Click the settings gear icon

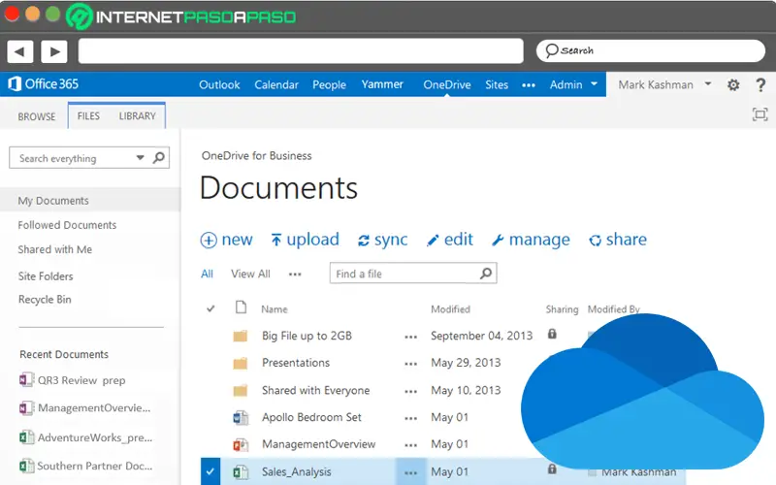[733, 85]
